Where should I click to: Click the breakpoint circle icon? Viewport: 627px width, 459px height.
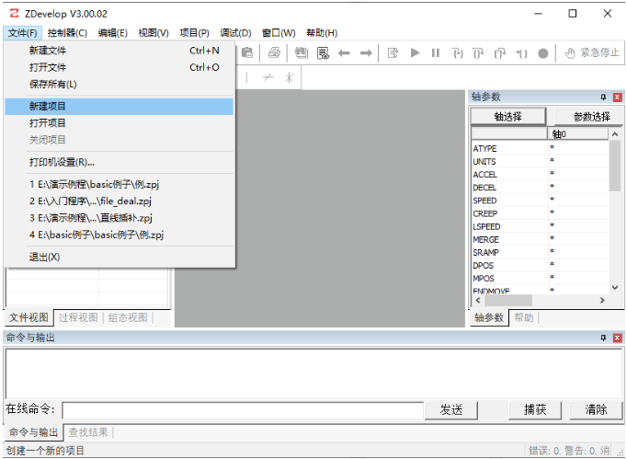[x=542, y=53]
